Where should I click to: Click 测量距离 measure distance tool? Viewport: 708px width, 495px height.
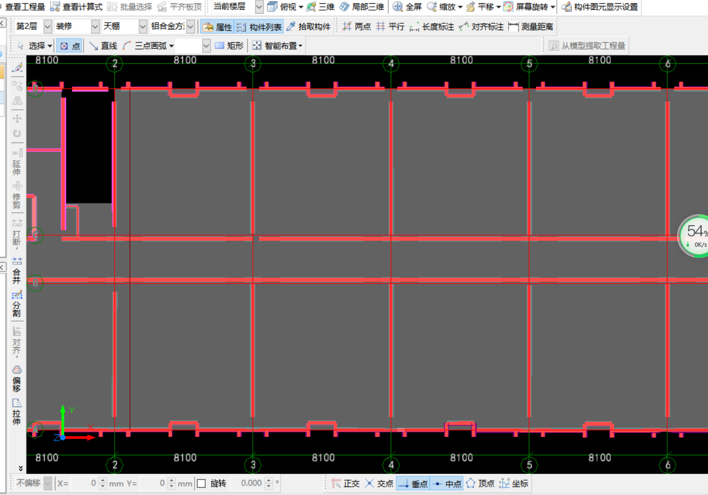coord(530,27)
